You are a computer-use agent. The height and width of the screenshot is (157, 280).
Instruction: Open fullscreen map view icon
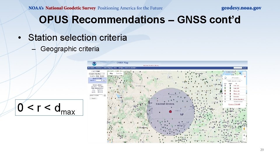[244, 74]
